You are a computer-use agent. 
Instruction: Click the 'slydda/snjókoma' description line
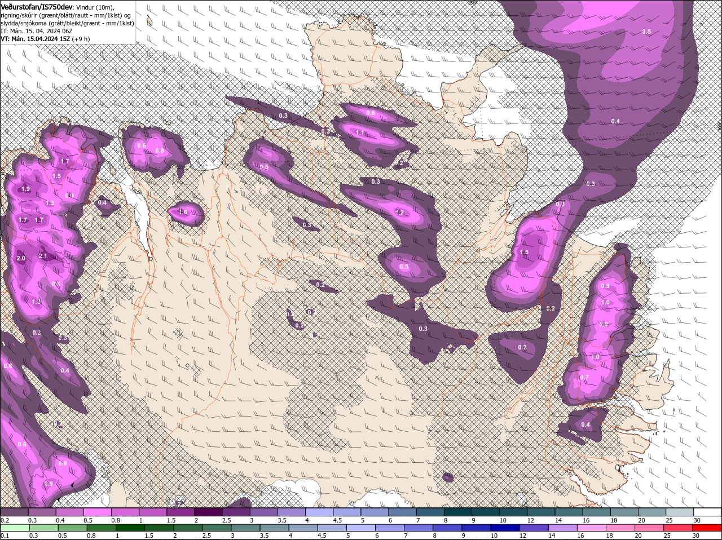pos(67,23)
